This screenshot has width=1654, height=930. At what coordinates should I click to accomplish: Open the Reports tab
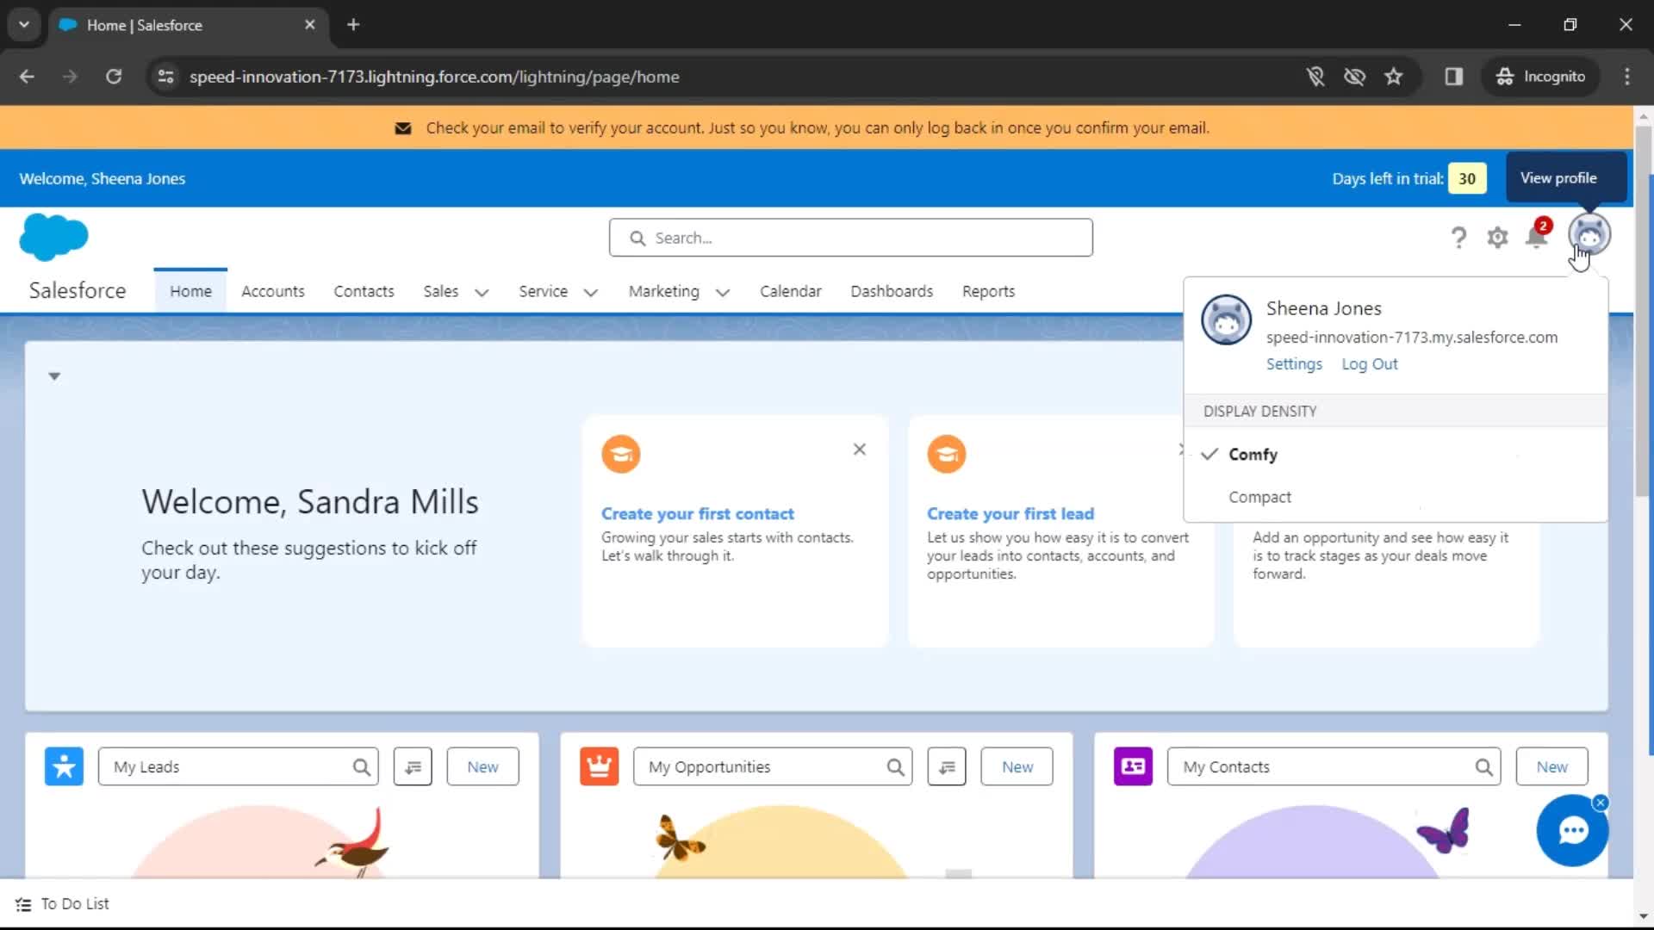(988, 291)
